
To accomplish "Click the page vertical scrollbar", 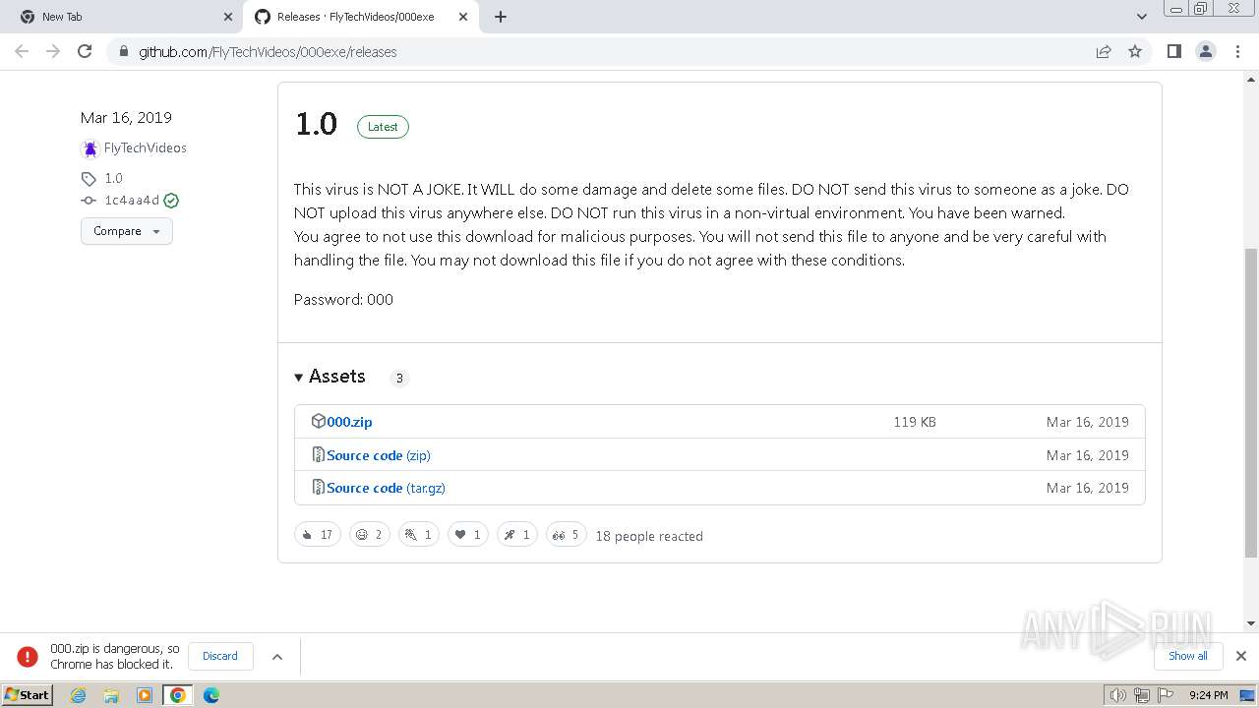I will tap(1251, 403).
